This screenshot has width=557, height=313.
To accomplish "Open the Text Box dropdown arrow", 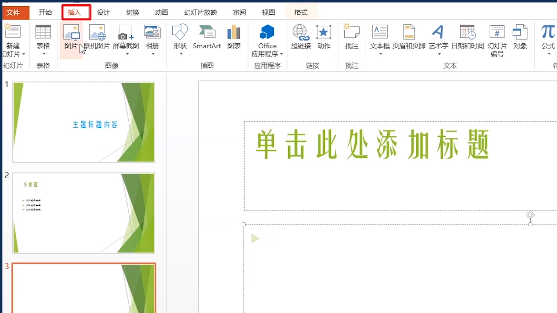I will pos(381,54).
